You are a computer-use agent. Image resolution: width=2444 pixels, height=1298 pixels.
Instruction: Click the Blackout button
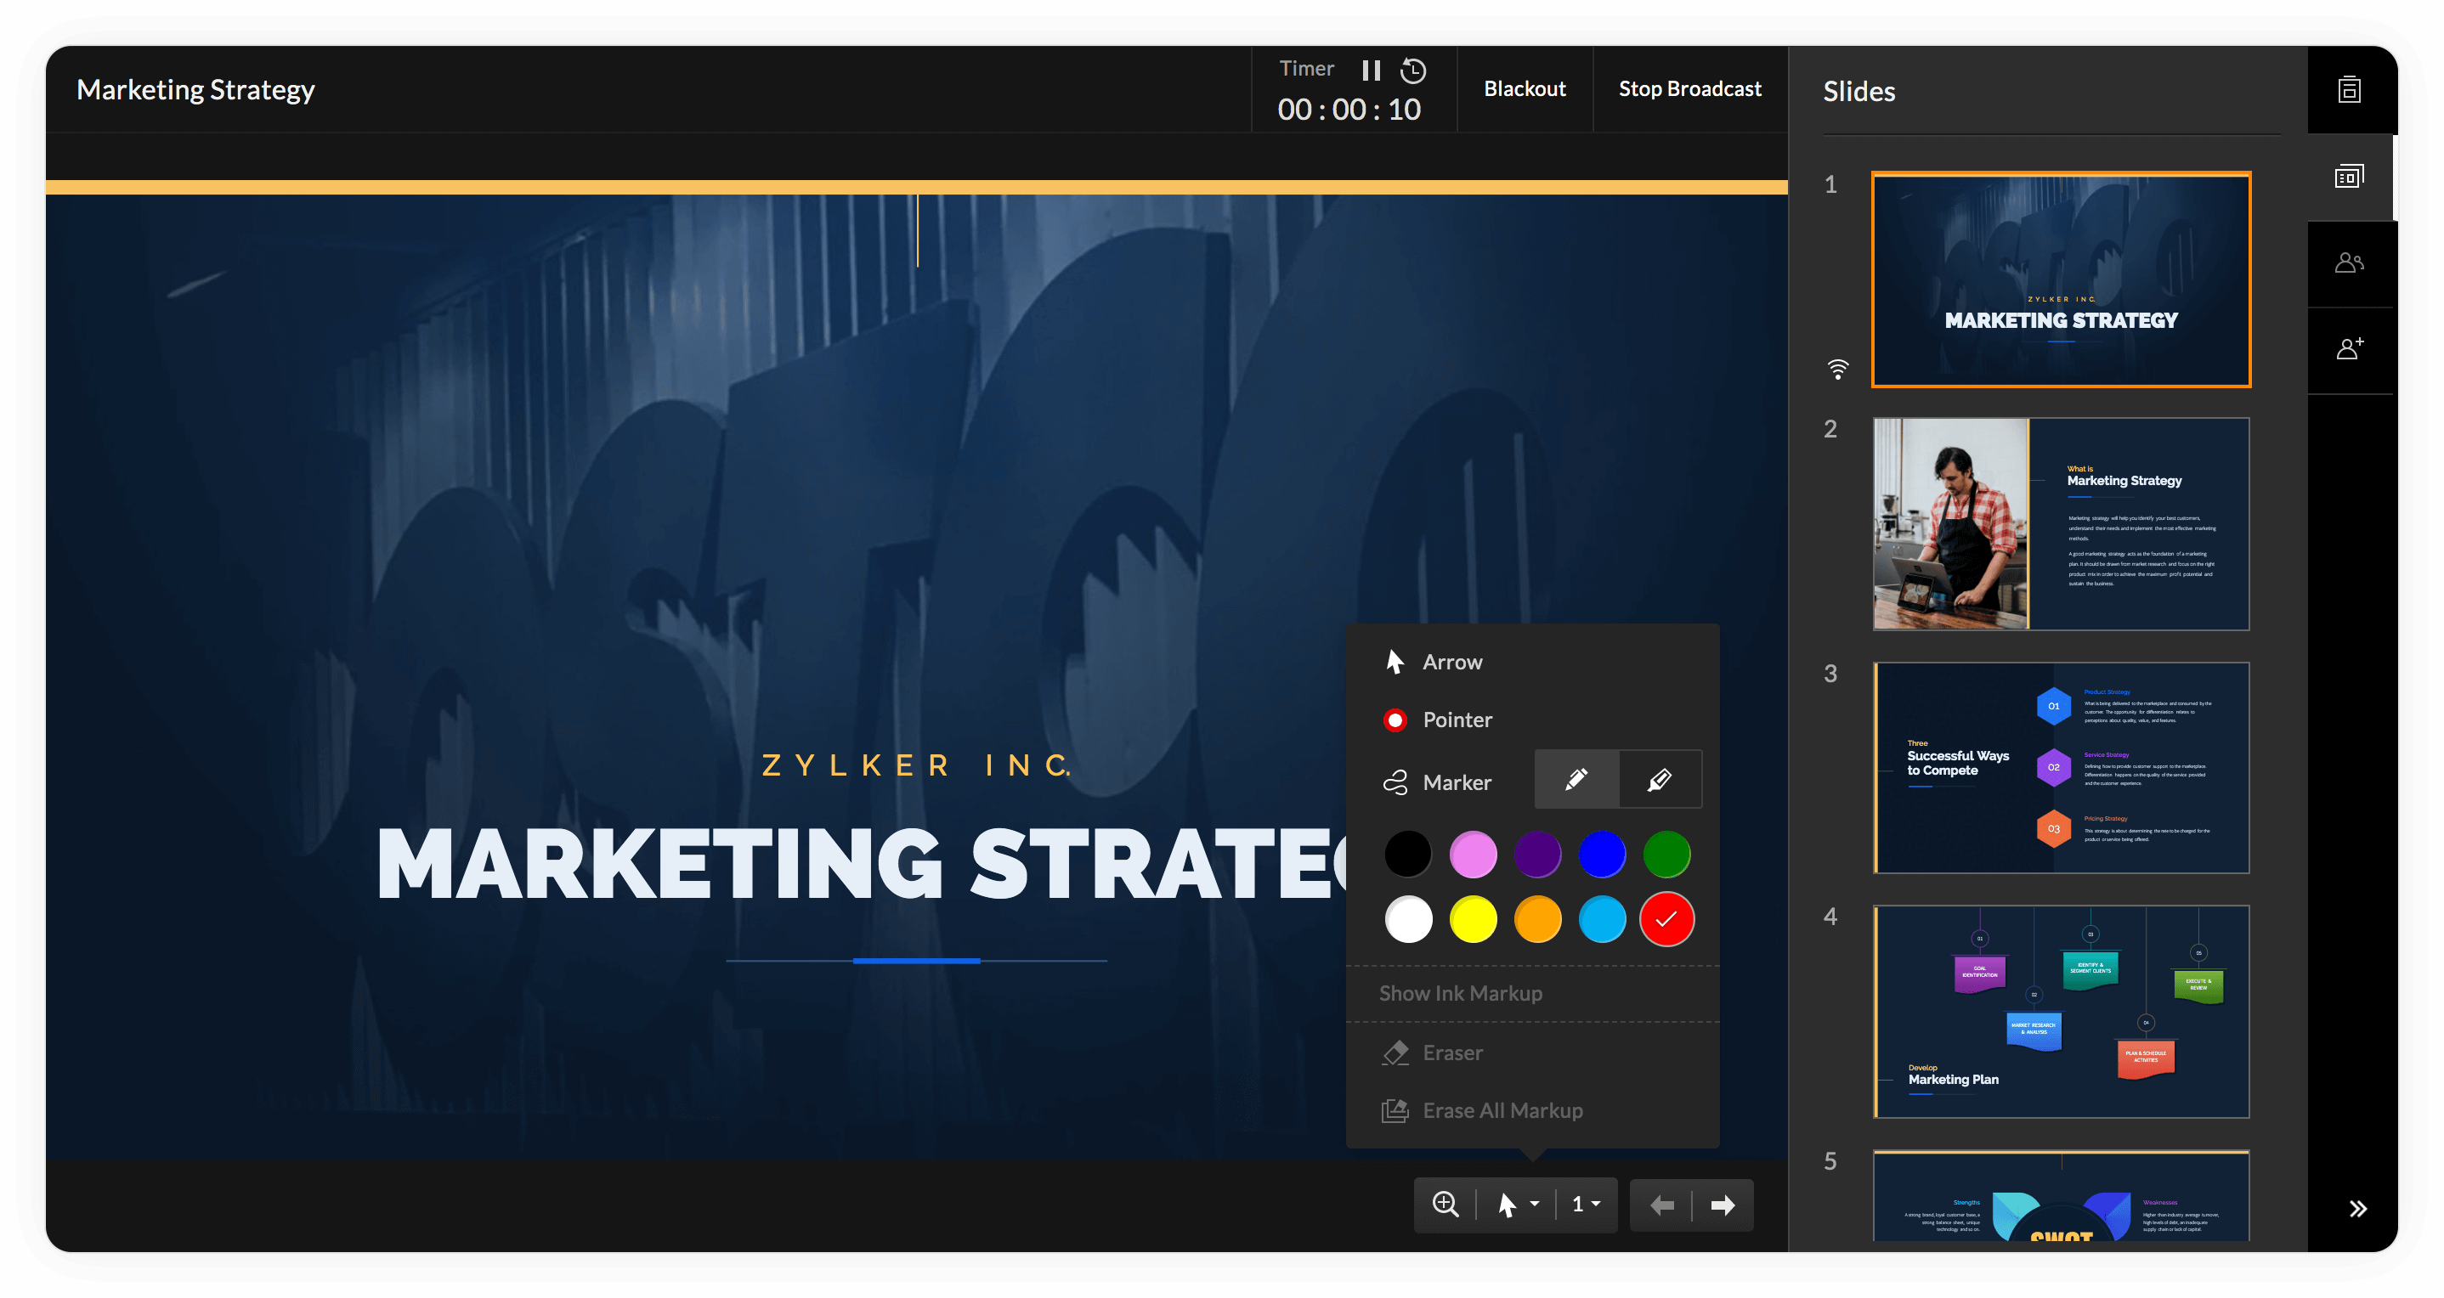click(1525, 89)
